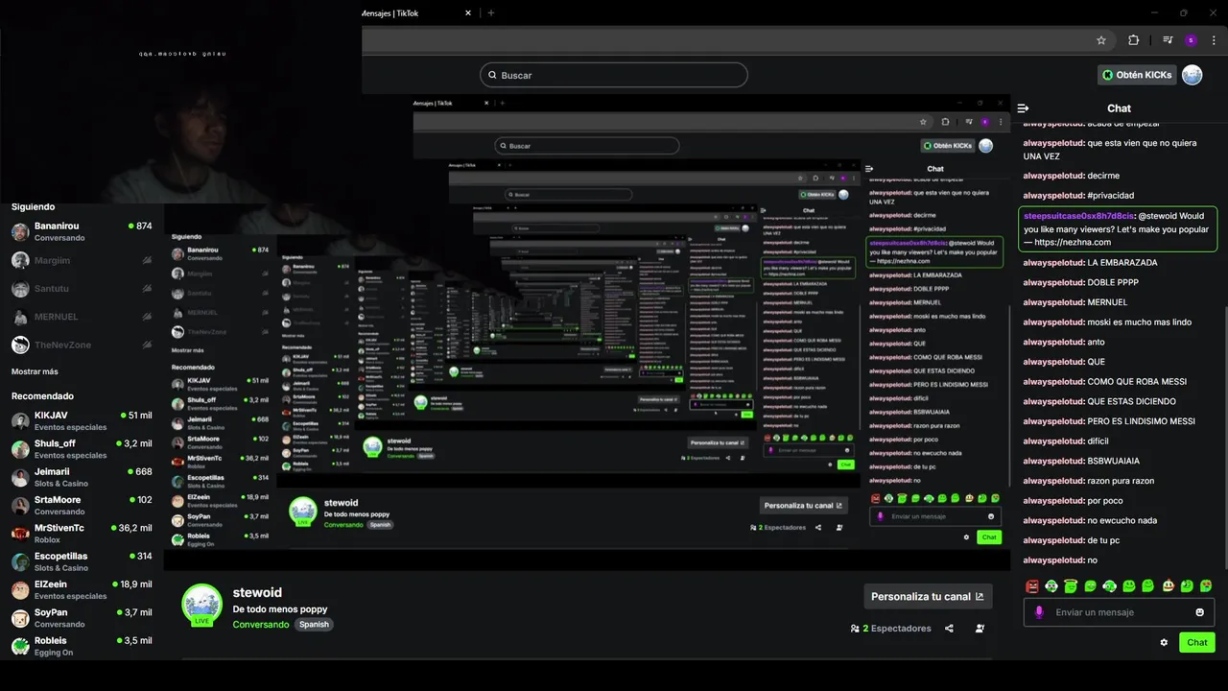Click the Obtén KICKs button

1137,75
